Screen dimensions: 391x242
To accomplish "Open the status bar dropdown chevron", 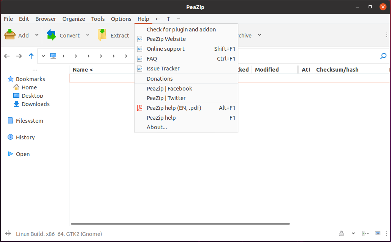I will [353, 233].
